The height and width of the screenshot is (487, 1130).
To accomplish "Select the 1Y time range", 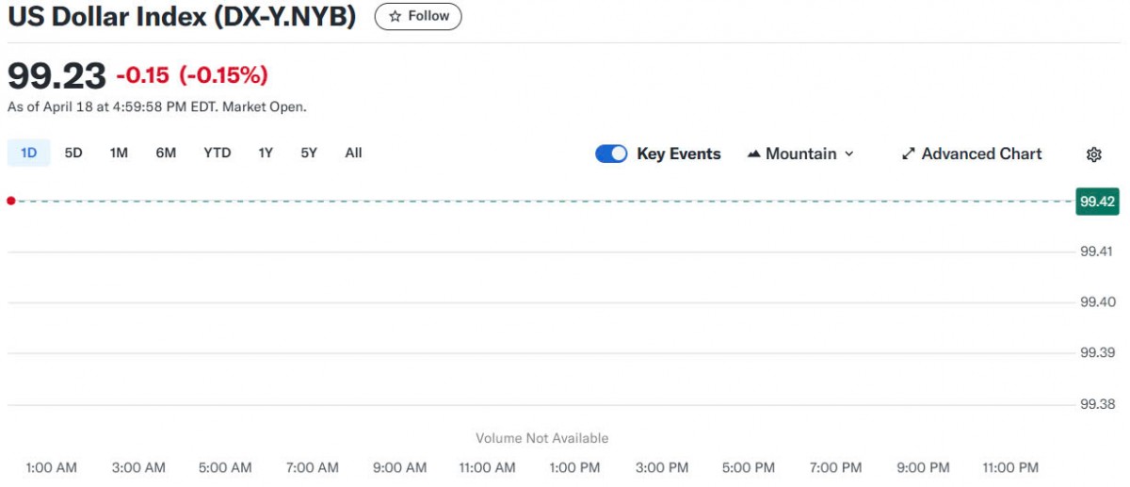I will pyautogui.click(x=266, y=153).
